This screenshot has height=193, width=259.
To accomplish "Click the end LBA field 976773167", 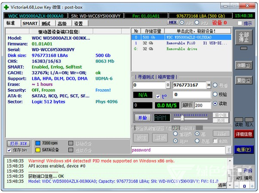I will [189, 85].
